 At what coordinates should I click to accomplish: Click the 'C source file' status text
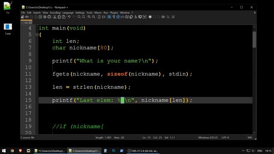pos(27,138)
